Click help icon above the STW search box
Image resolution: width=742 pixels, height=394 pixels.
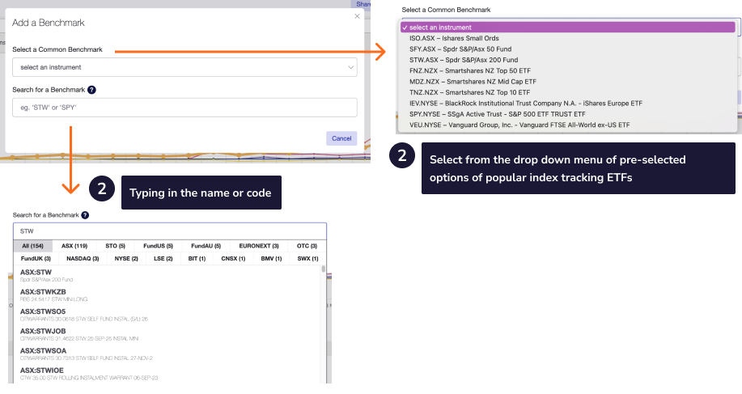[x=85, y=215]
